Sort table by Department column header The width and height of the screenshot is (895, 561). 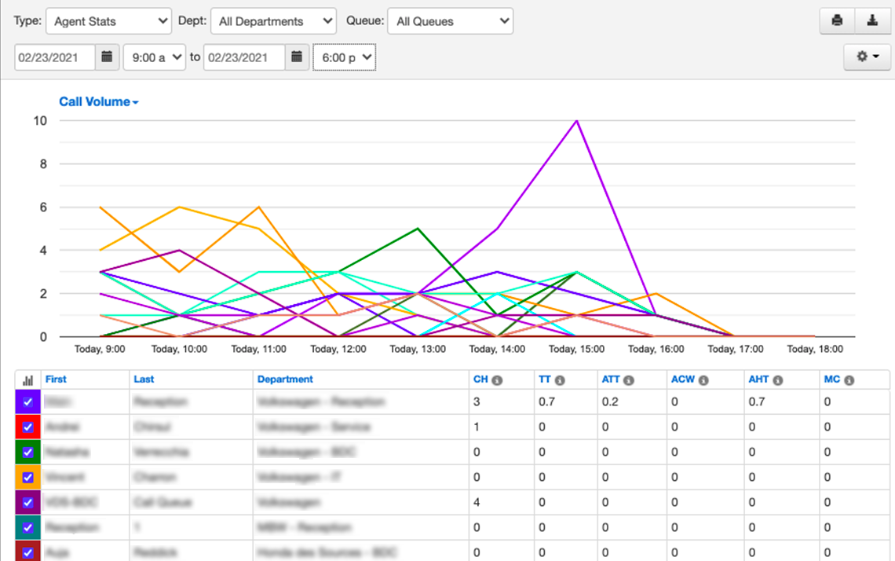(x=284, y=379)
